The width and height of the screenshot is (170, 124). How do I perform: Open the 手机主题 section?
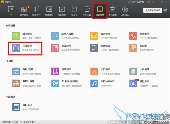tap(87, 11)
